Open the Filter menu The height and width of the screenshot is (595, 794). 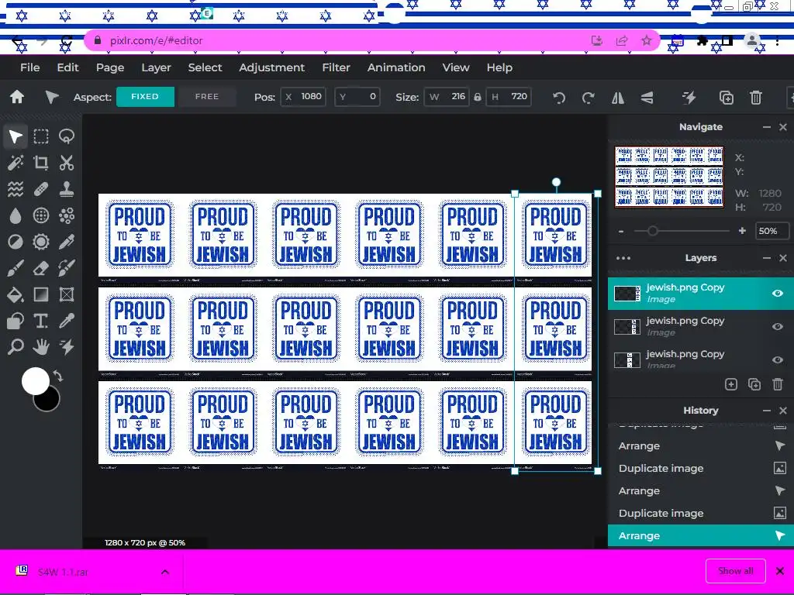(337, 67)
